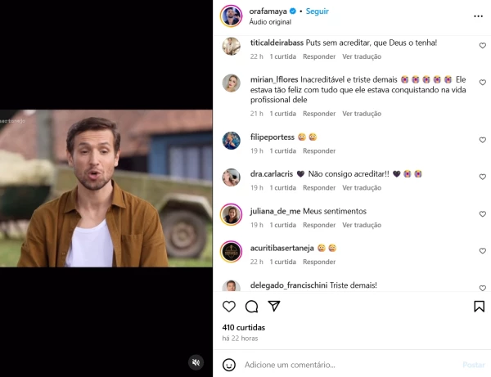
Task: Share post with paper plane icon
Action: click(274, 306)
